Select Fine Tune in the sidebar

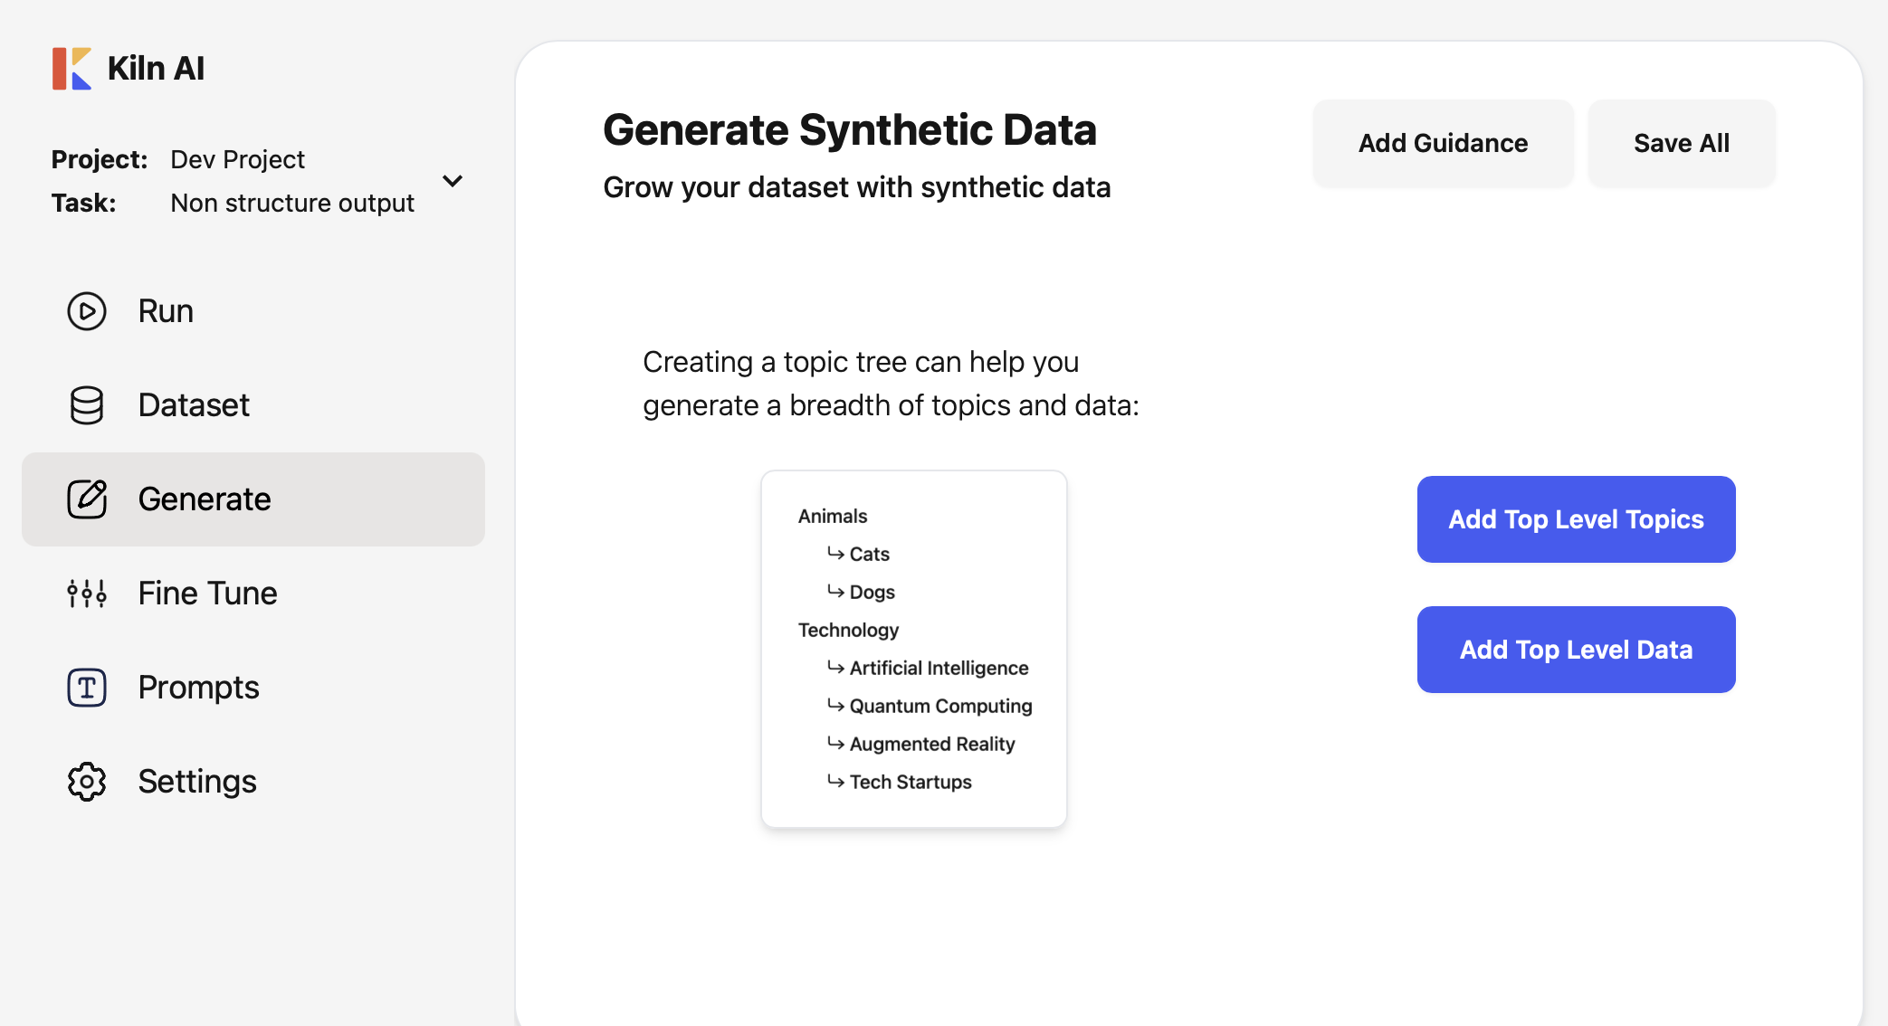tap(253, 594)
